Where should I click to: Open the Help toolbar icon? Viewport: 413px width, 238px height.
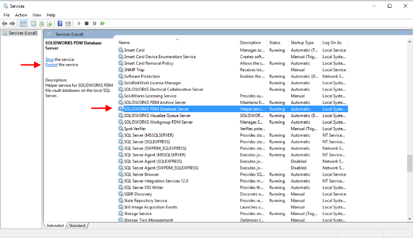click(x=60, y=24)
